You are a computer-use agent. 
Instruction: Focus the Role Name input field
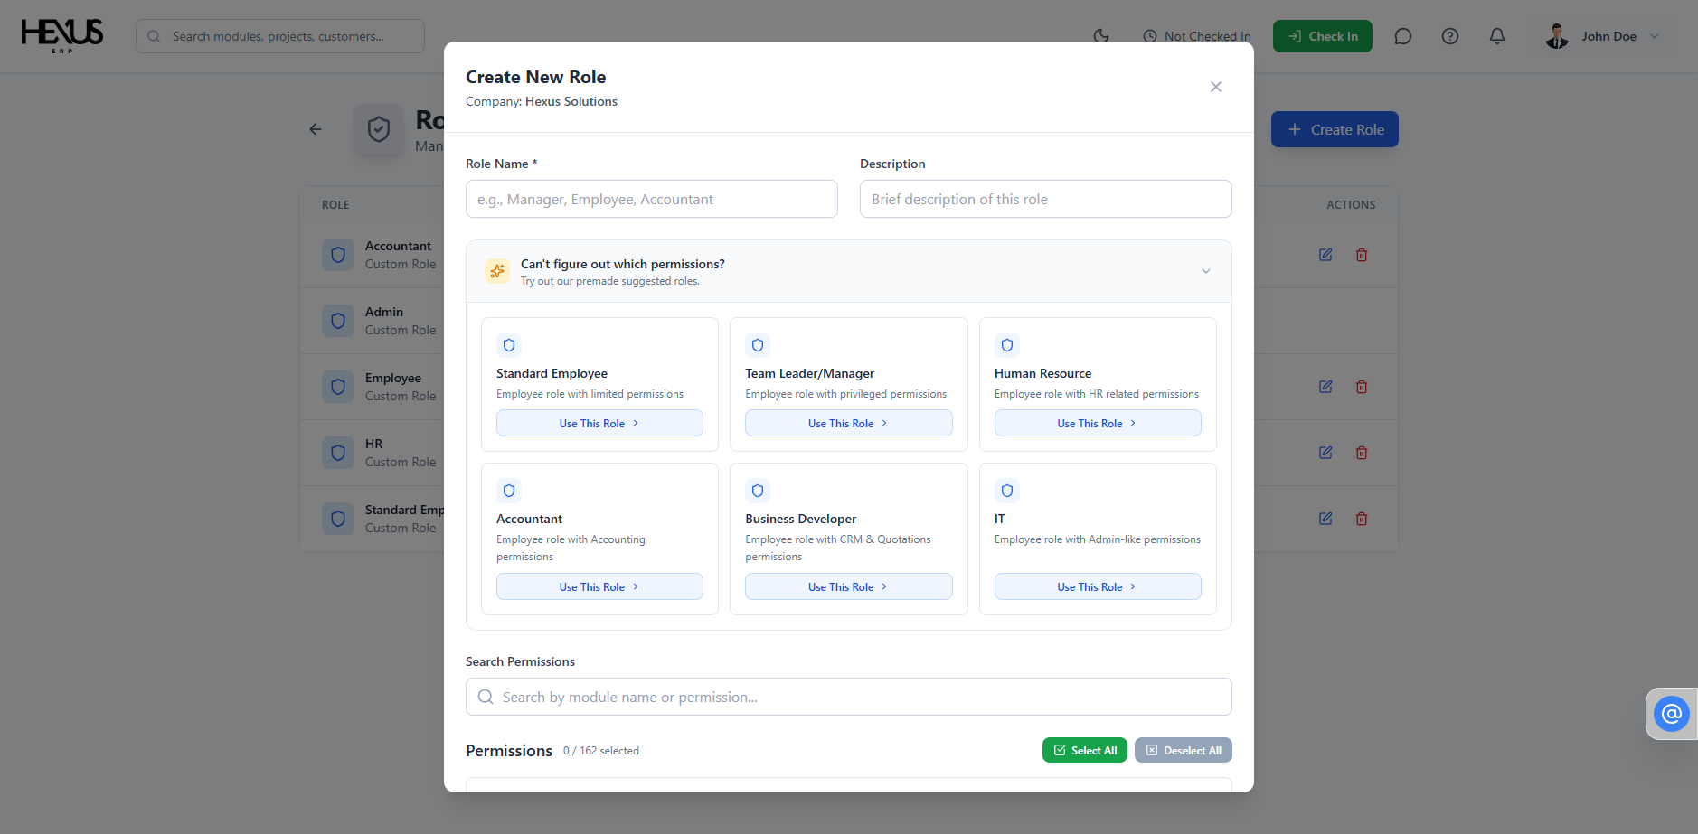point(652,199)
